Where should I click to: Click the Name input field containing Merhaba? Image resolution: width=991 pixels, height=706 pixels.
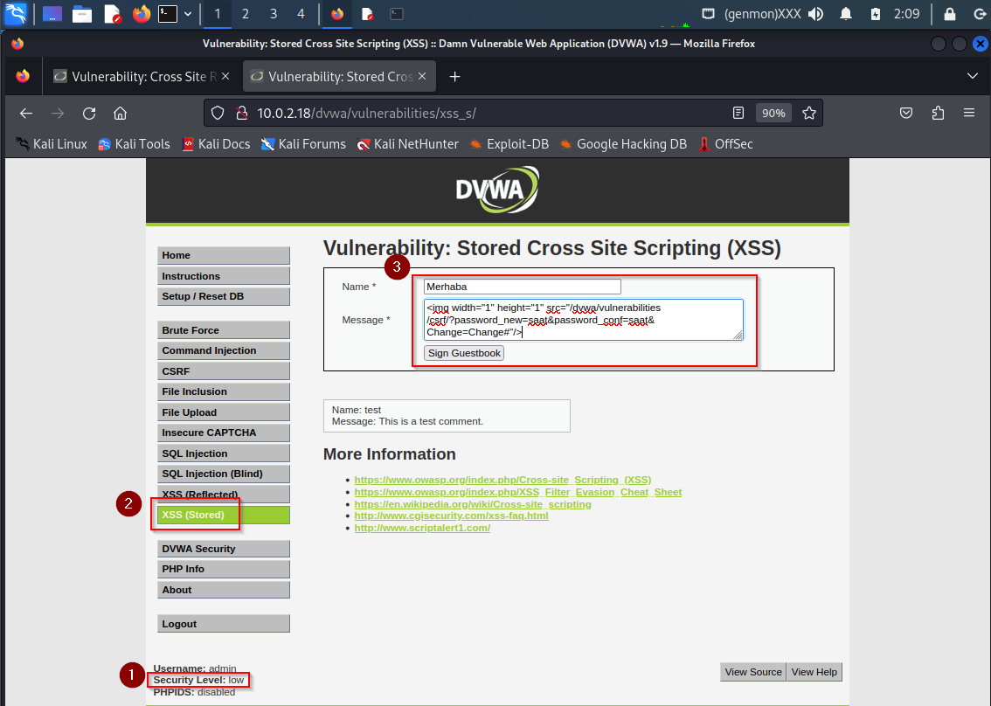[x=522, y=287]
